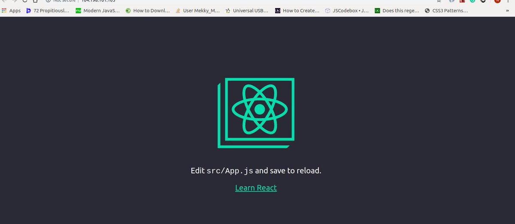The height and width of the screenshot is (224, 515).
Task: Open the 'How to Create...' bookmark
Action: (x=297, y=11)
